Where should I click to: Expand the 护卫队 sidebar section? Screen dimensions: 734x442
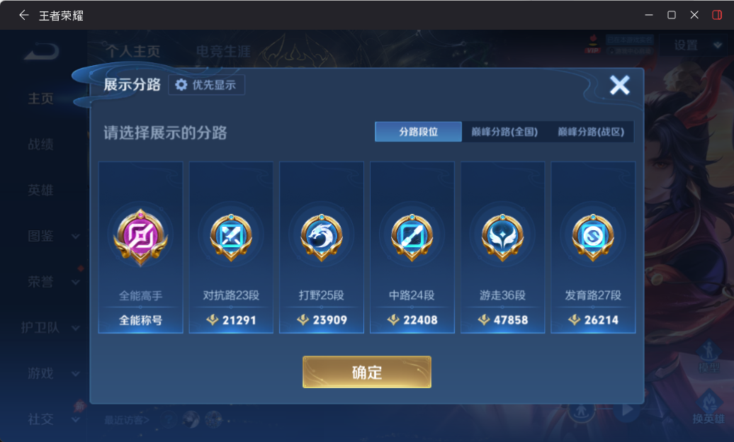click(50, 327)
